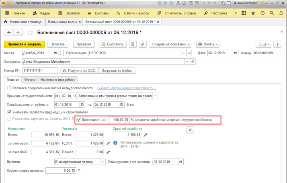Click the Выбрать листок нетрудоспособности link
Image resolution: width=287 pixels, height=183 pixels.
click(x=127, y=88)
